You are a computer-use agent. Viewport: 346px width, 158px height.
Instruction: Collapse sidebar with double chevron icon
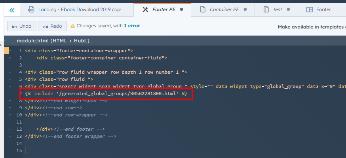tap(12, 10)
